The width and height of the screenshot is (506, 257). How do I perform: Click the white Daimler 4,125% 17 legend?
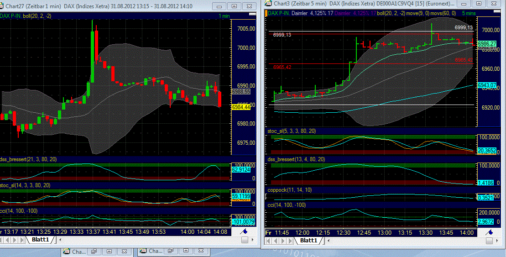click(313, 13)
